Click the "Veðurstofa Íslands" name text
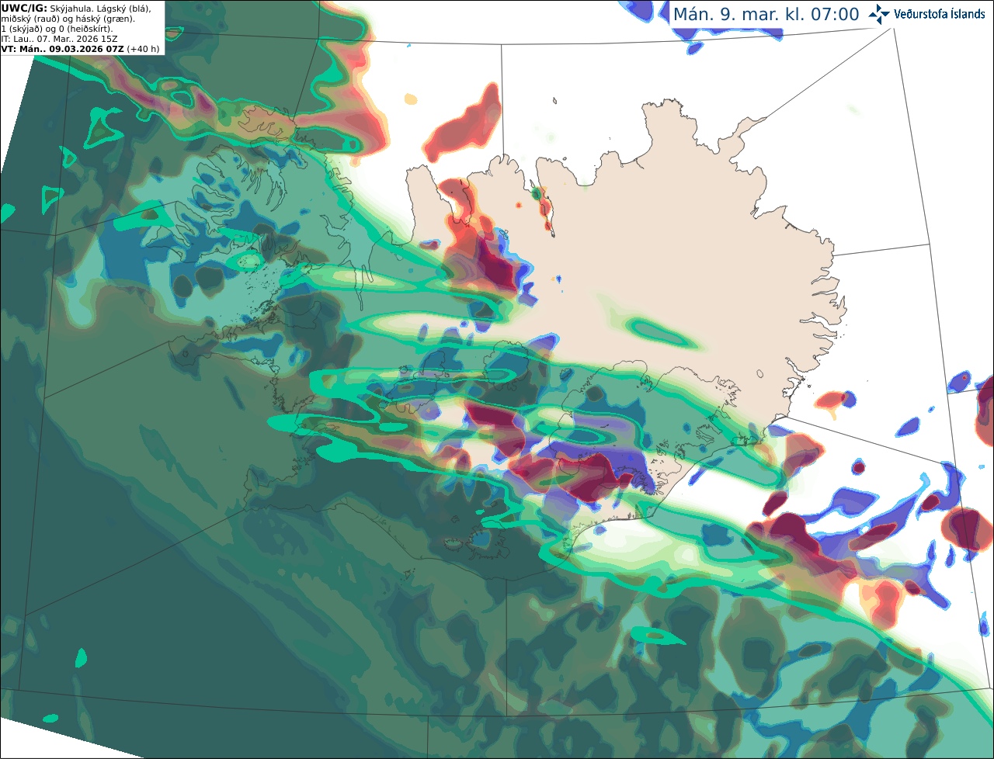This screenshot has height=759, width=994. pyautogui.click(x=940, y=14)
